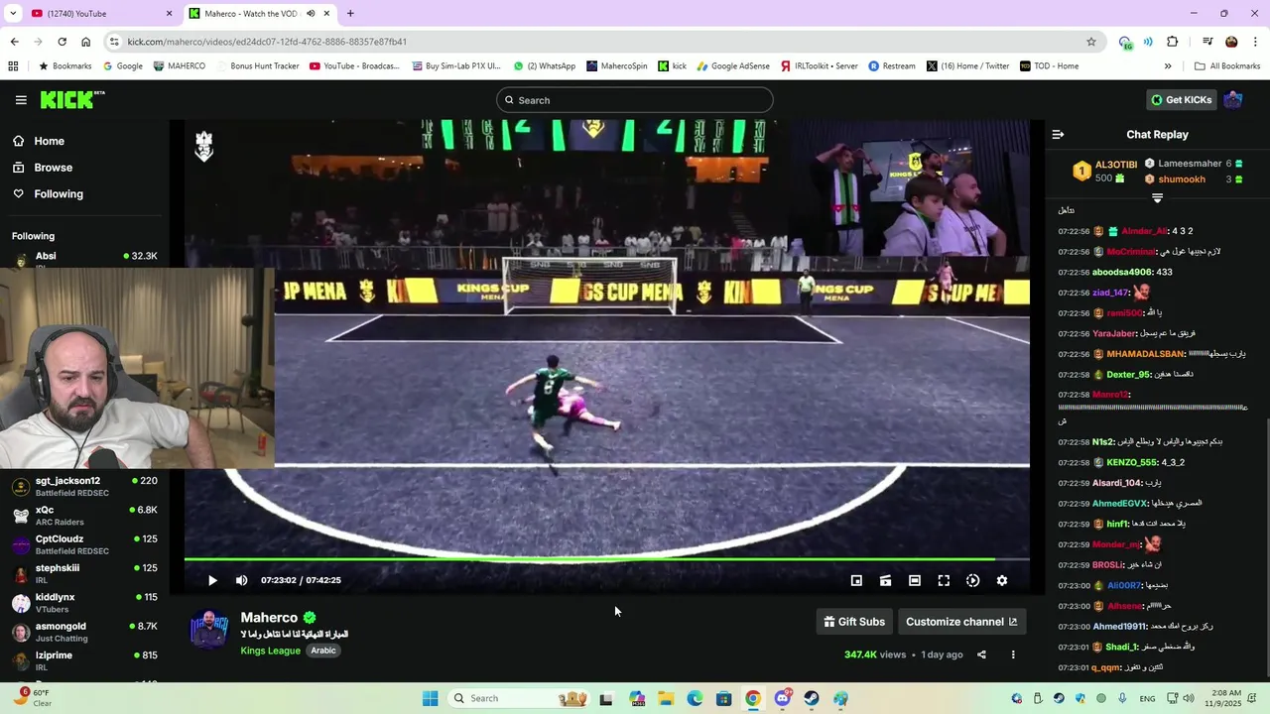
Task: Open playback speed control icon
Action: pos(973,580)
